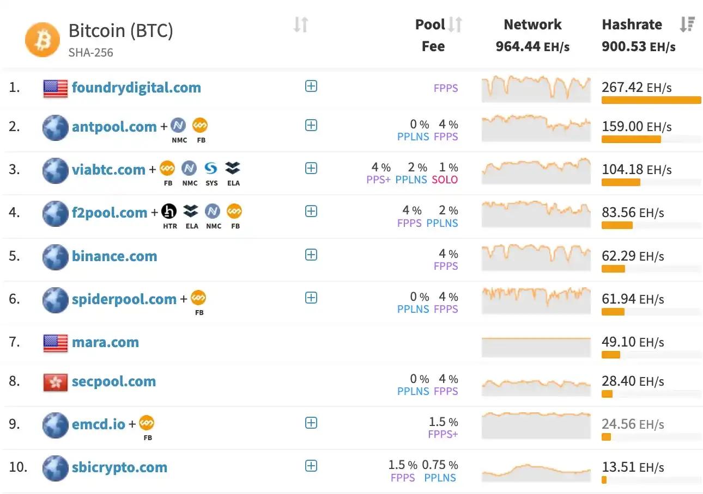
Task: Expand the sbicrypto.com row with plus icon
Action: pos(311,466)
